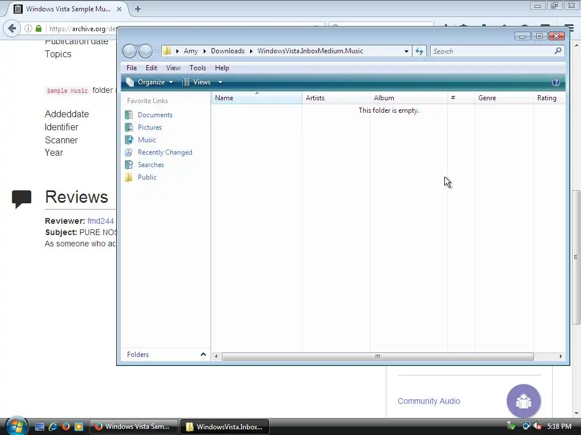Open the Help menu
Image resolution: width=581 pixels, height=435 pixels.
click(x=222, y=68)
